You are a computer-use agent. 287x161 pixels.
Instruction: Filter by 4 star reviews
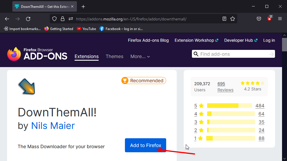(199, 114)
